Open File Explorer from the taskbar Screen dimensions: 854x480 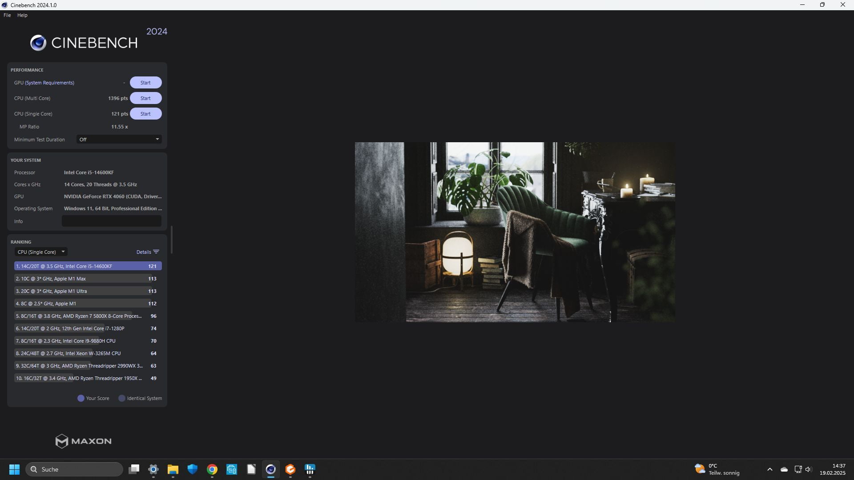[173, 469]
